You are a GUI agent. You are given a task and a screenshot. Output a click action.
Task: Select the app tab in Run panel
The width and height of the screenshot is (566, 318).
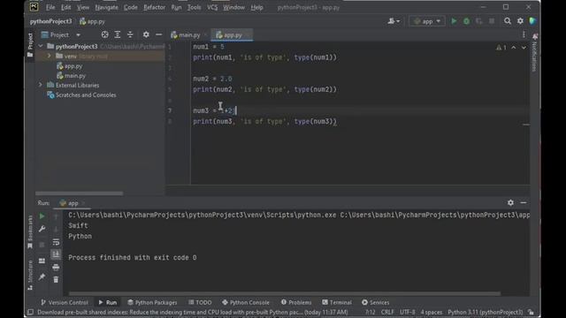72,203
